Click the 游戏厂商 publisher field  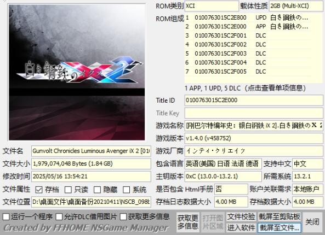click(x=254, y=151)
